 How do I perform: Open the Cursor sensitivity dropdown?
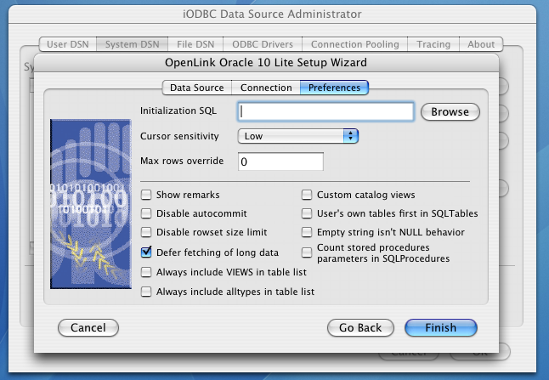[298, 136]
